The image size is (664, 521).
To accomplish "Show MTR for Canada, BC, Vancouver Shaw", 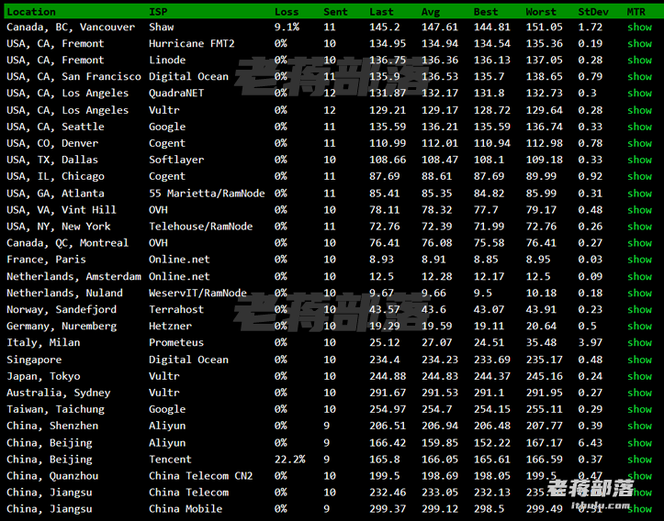I will tap(639, 28).
